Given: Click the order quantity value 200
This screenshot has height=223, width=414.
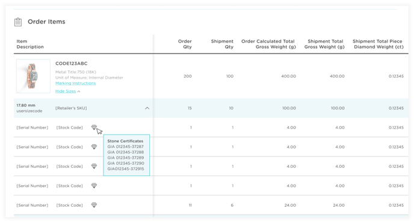Looking at the screenshot, I should pyautogui.click(x=188, y=76).
